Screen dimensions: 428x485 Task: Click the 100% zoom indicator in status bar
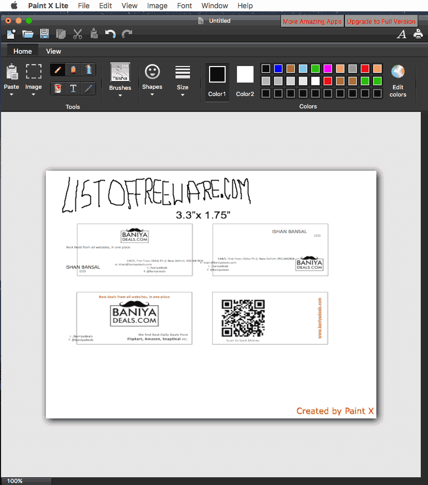(x=15, y=481)
